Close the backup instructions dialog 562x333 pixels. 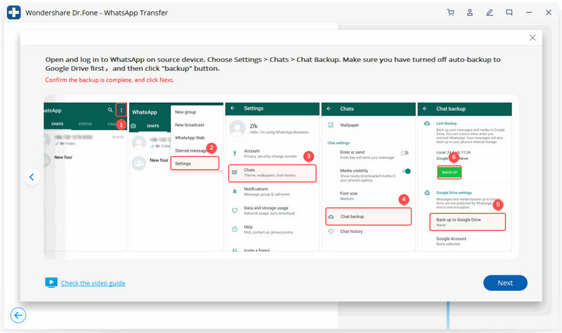532,38
